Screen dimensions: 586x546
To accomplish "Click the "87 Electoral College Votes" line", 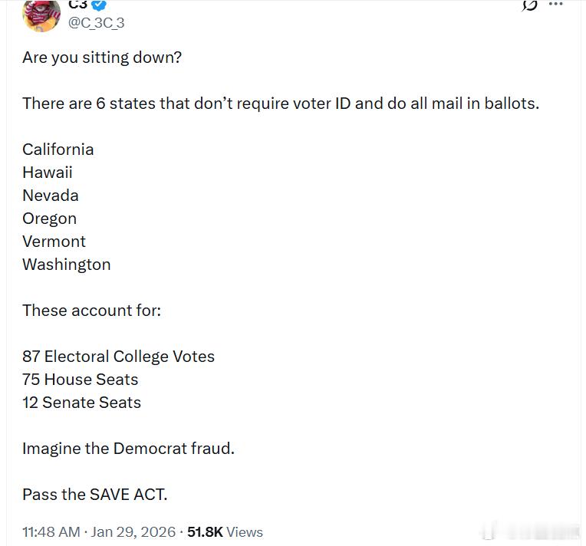I will (x=119, y=357).
